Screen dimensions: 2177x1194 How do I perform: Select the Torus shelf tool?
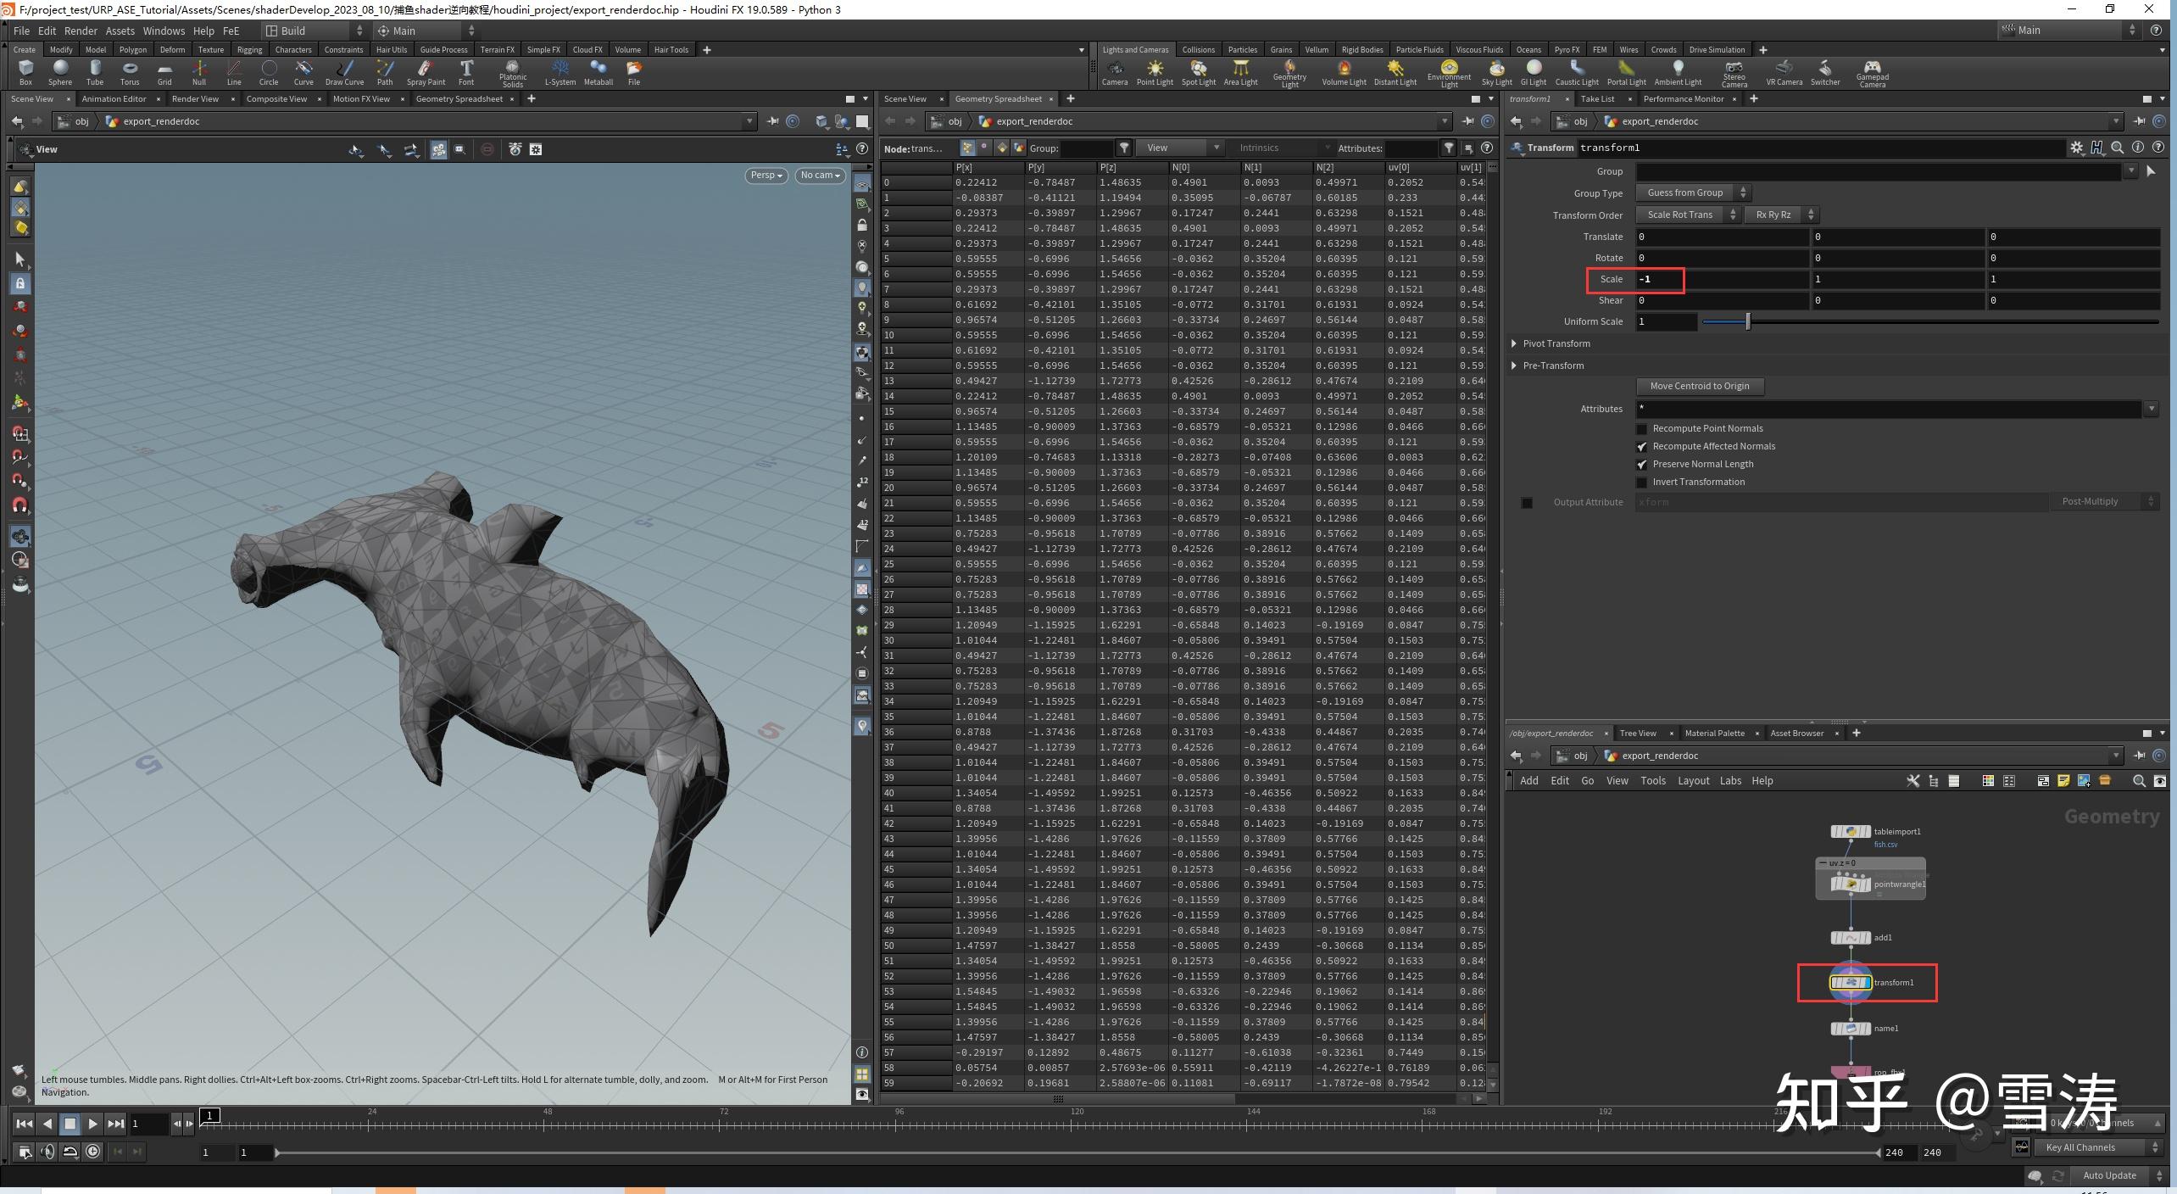(129, 73)
